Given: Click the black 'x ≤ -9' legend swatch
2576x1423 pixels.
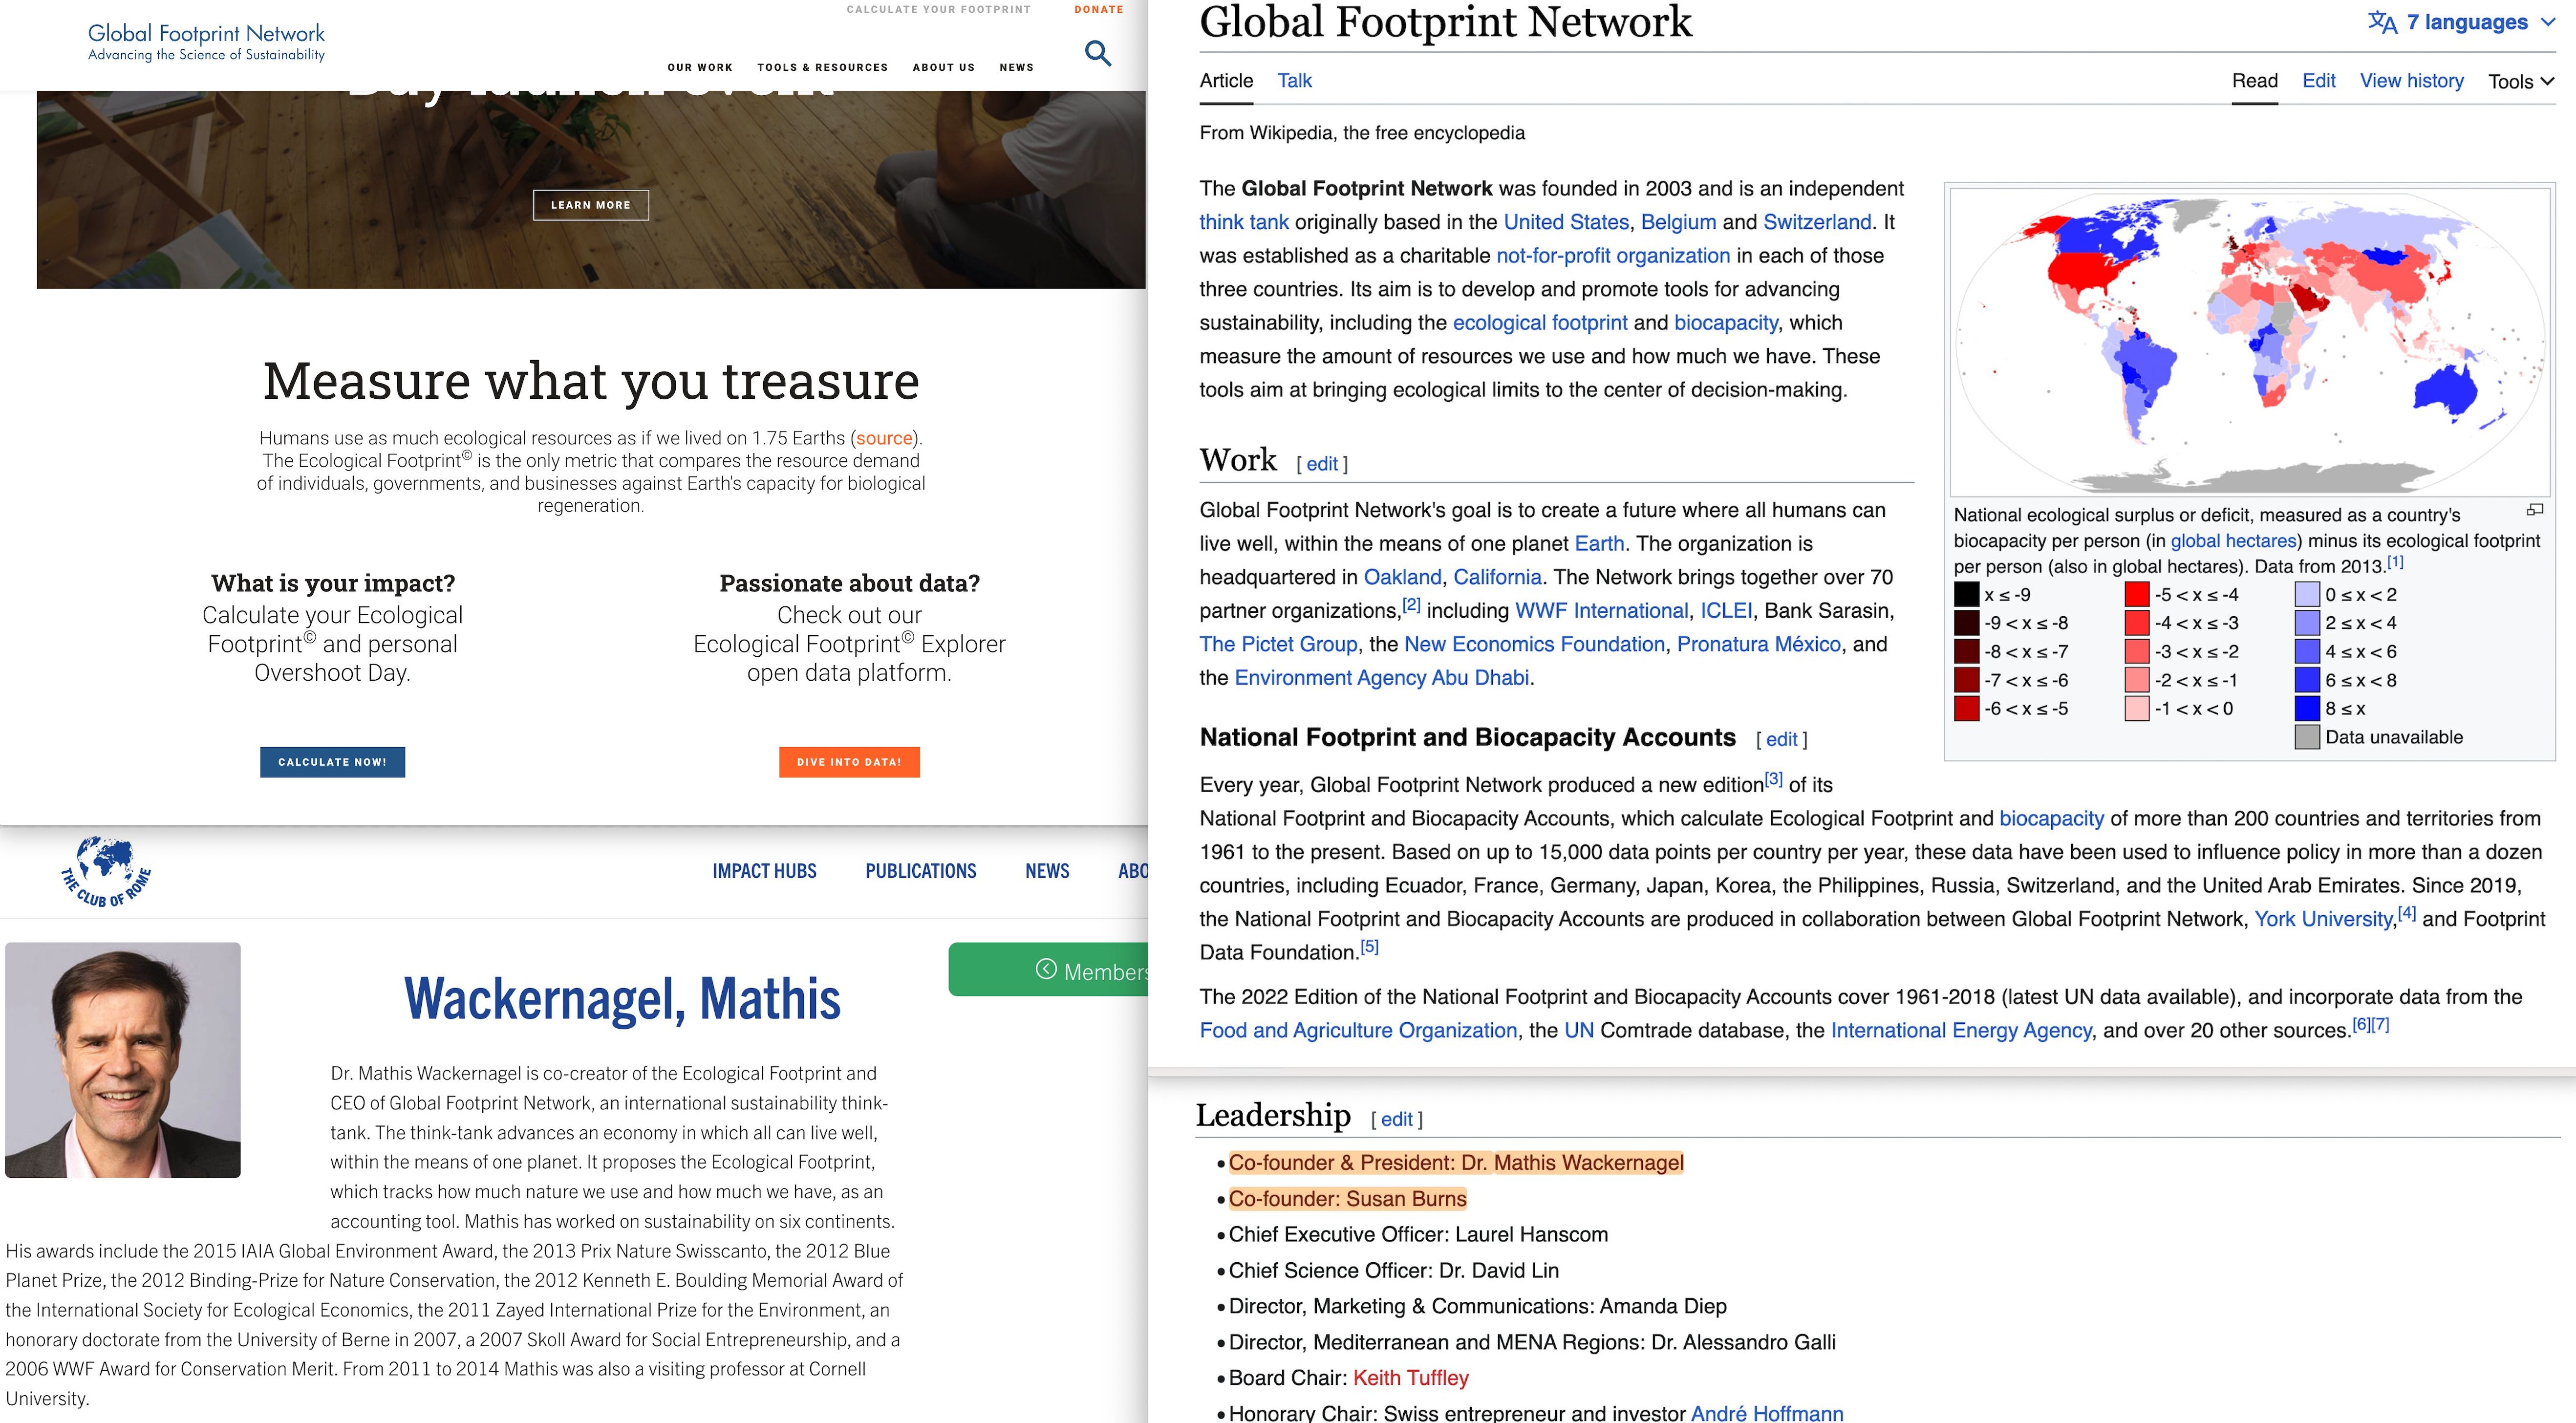Looking at the screenshot, I should [1966, 594].
